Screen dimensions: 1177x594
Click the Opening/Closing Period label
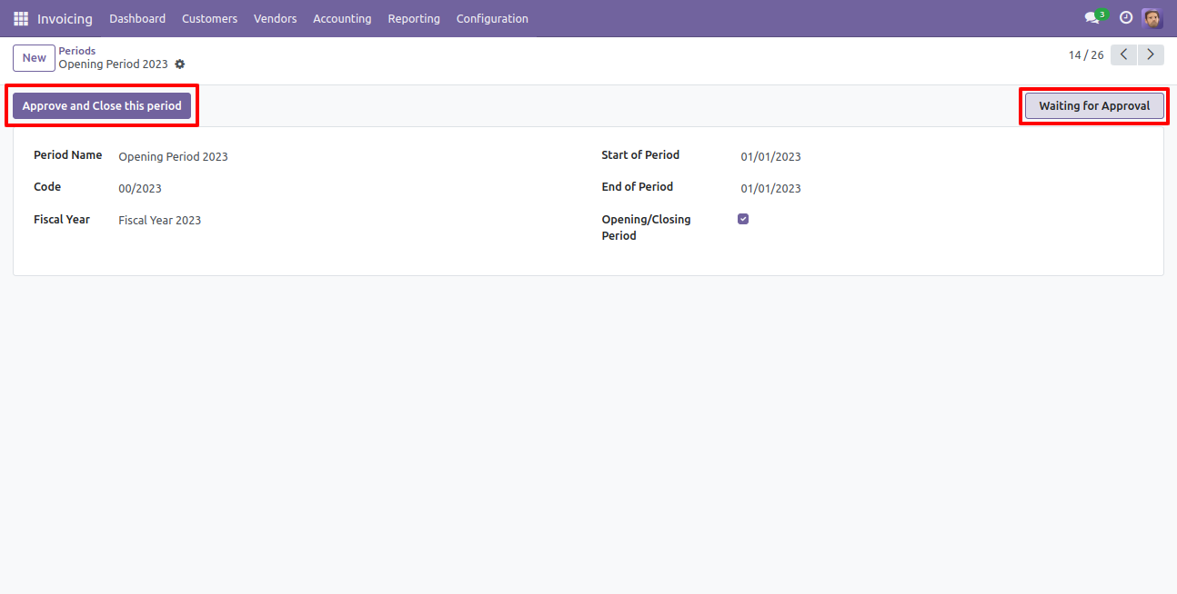pos(646,227)
